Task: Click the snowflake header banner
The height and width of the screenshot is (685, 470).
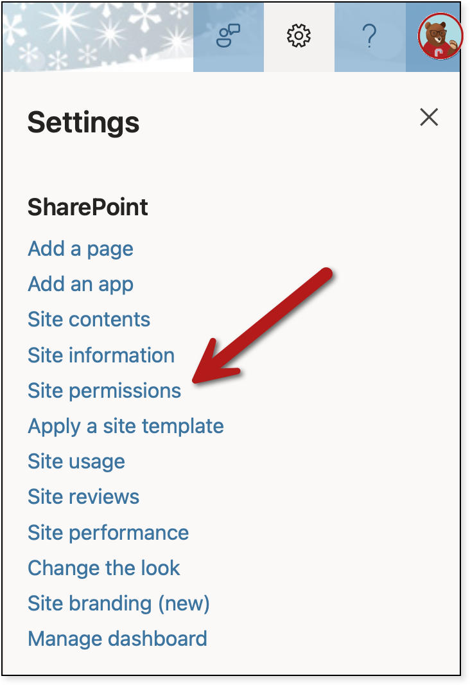Action: tap(96, 36)
